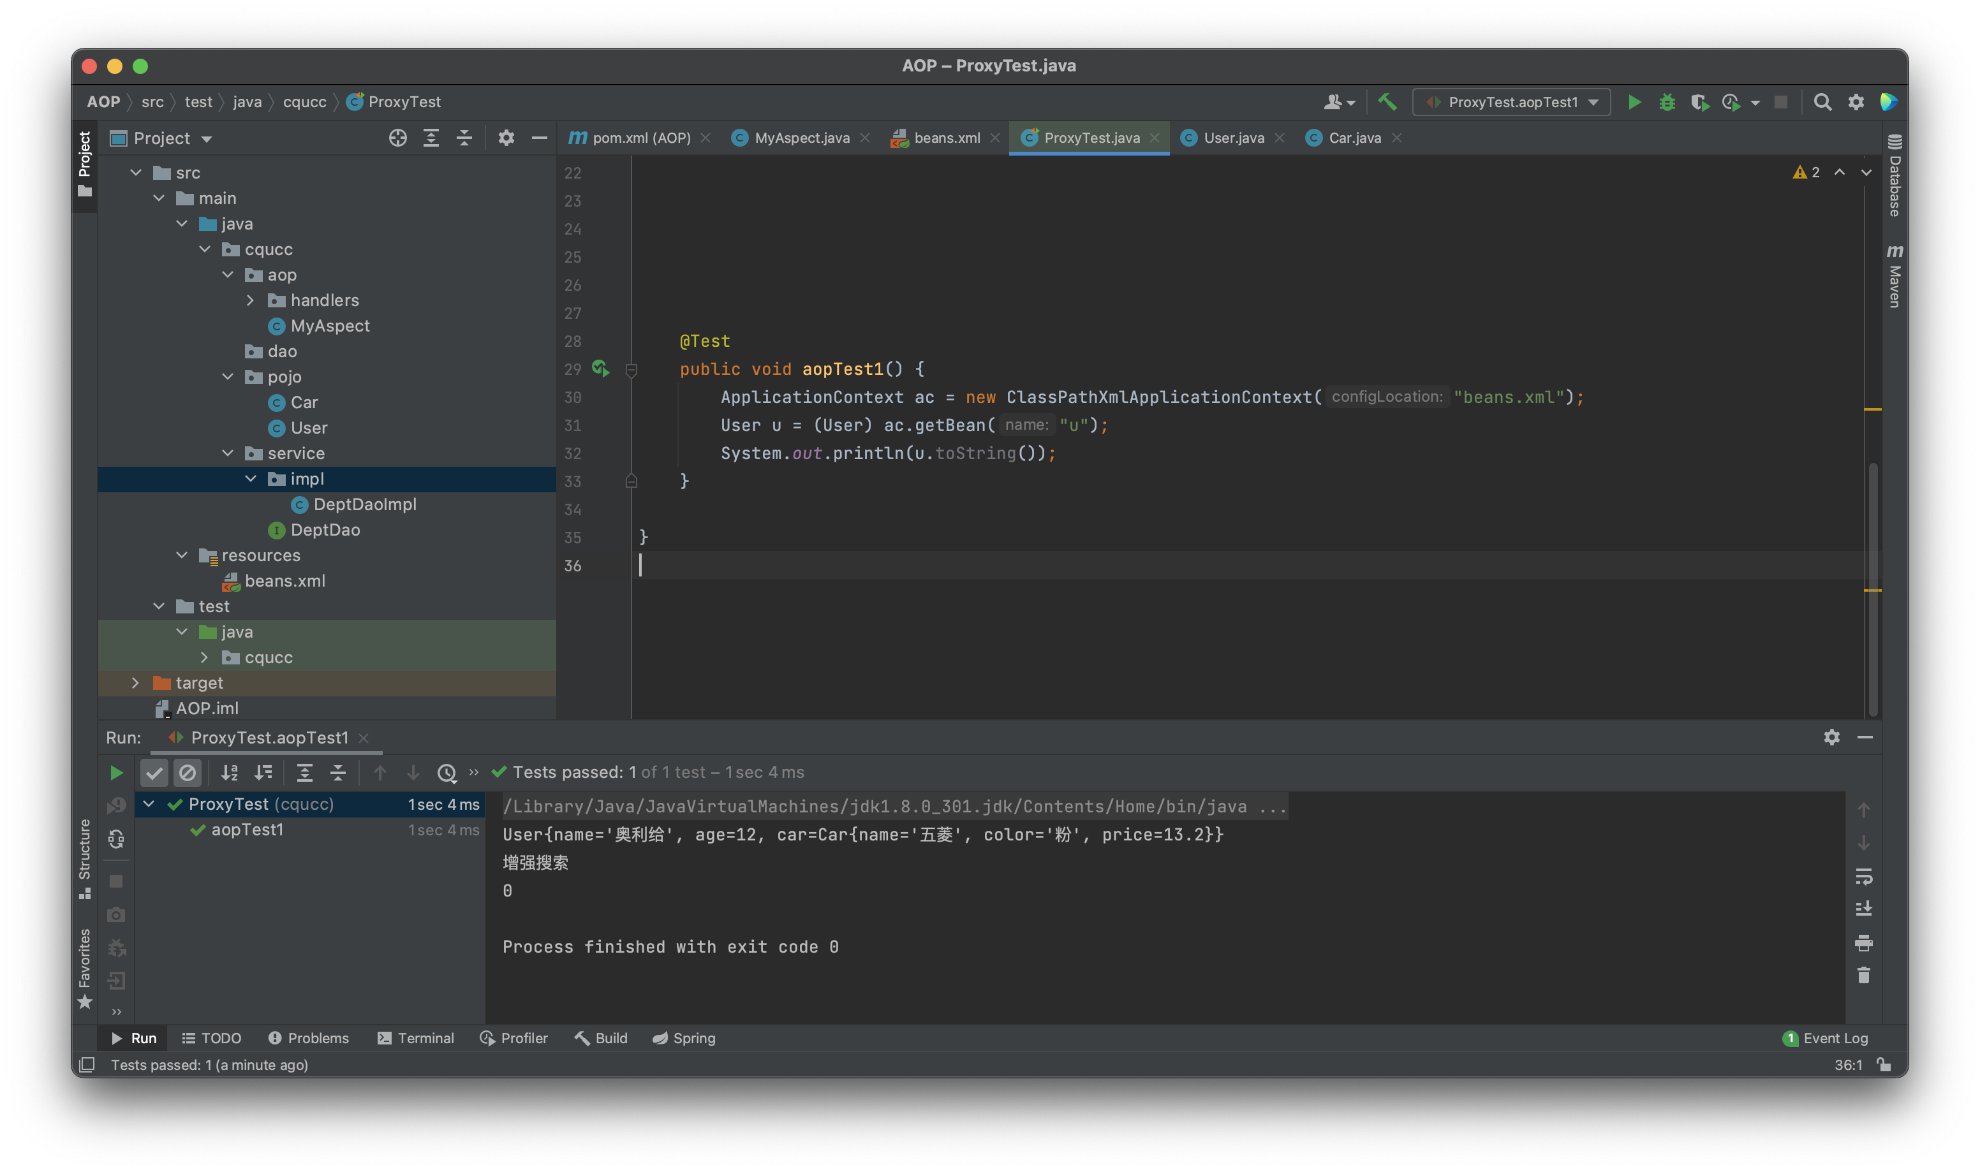1980x1172 pixels.
Task: Toggle Show Passed tests checkmark button
Action: 154,772
